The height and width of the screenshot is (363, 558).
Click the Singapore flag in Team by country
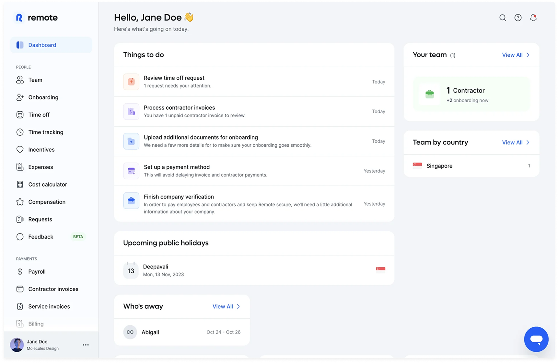point(417,165)
